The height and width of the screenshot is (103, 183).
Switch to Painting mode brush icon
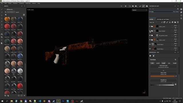[x=143, y=6]
